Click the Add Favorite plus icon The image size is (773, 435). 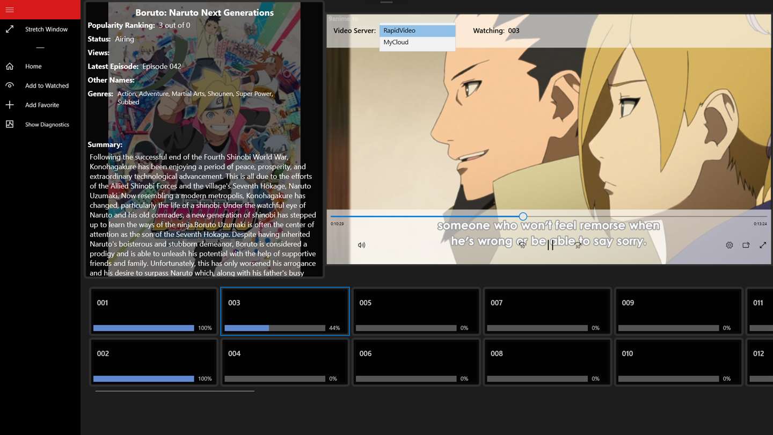10,105
